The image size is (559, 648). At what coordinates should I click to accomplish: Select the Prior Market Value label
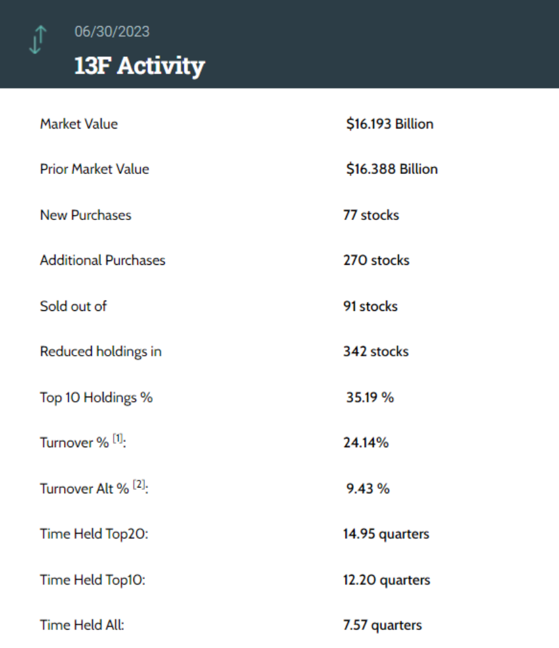(94, 170)
